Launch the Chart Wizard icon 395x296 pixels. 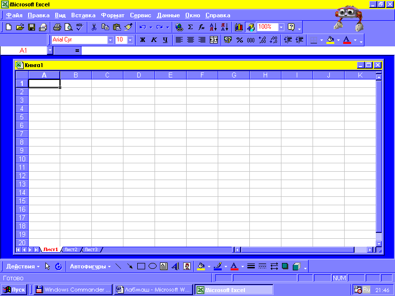(x=238, y=27)
